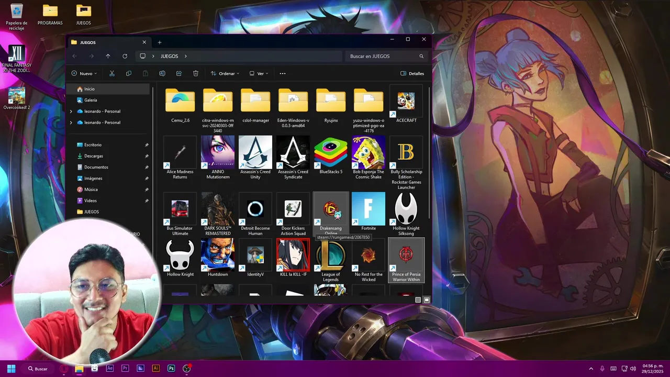Toggle the Detalles details pane

click(412, 73)
